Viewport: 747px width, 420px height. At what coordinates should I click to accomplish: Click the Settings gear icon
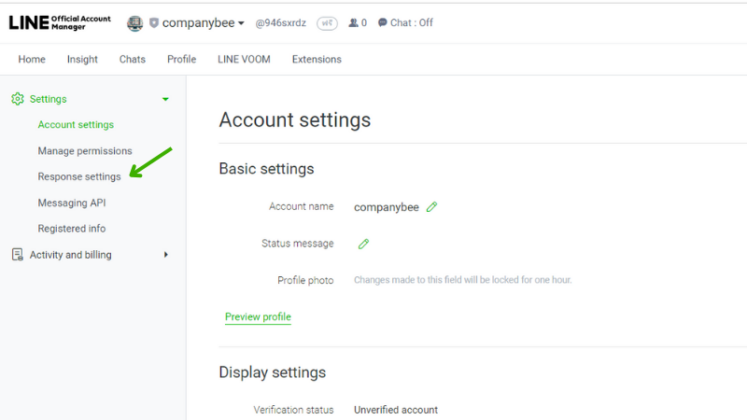pyautogui.click(x=18, y=99)
